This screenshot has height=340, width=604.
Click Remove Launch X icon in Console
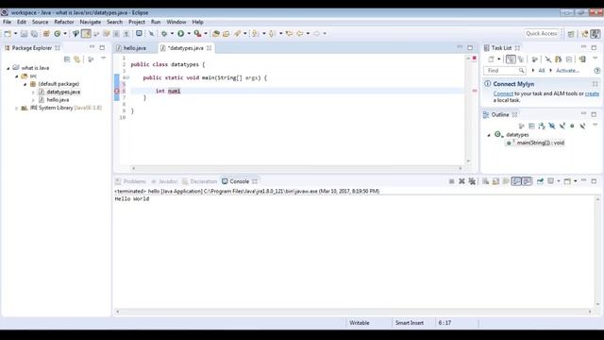click(x=461, y=181)
